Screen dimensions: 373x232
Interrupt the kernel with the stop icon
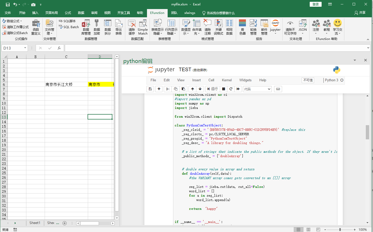[x=224, y=89]
